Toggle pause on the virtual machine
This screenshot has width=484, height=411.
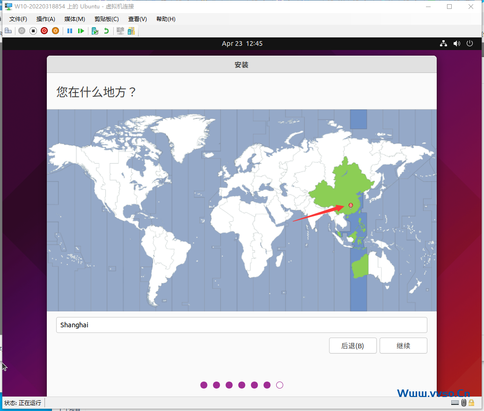click(x=69, y=30)
